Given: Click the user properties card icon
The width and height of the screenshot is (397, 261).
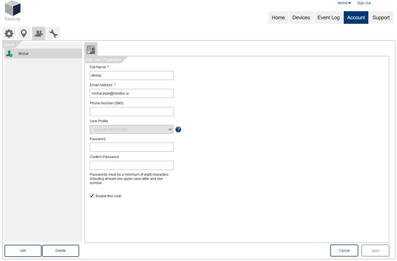Looking at the screenshot, I should click(x=91, y=50).
